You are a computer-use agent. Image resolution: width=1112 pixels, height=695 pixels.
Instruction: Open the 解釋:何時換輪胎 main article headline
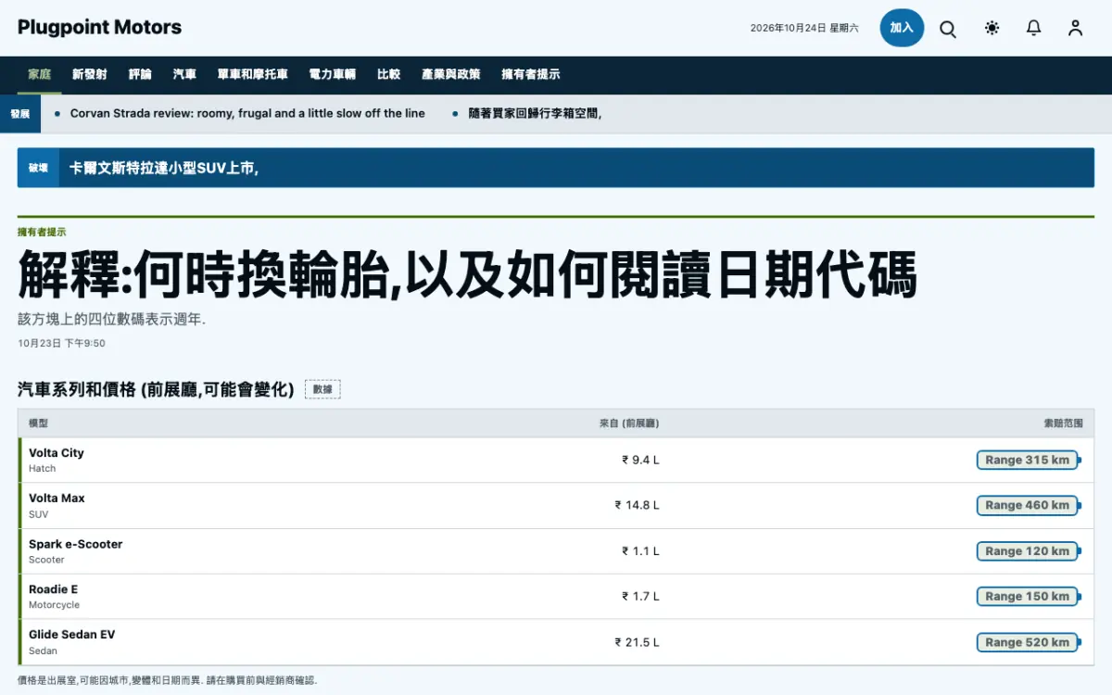tap(467, 275)
